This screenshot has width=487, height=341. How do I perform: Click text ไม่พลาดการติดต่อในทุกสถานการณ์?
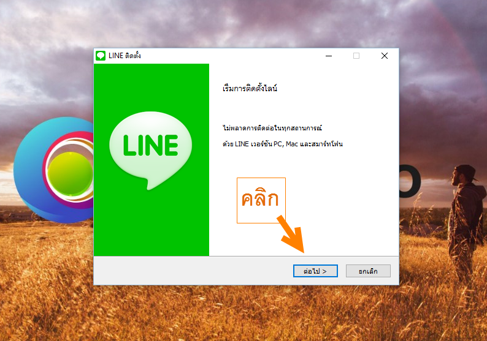(272, 128)
